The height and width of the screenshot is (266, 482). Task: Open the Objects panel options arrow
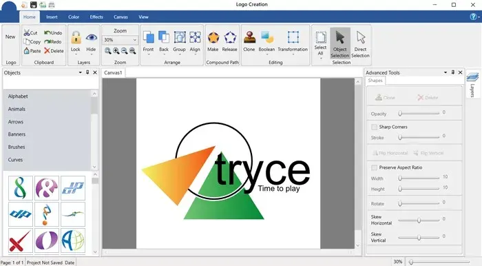click(x=81, y=72)
